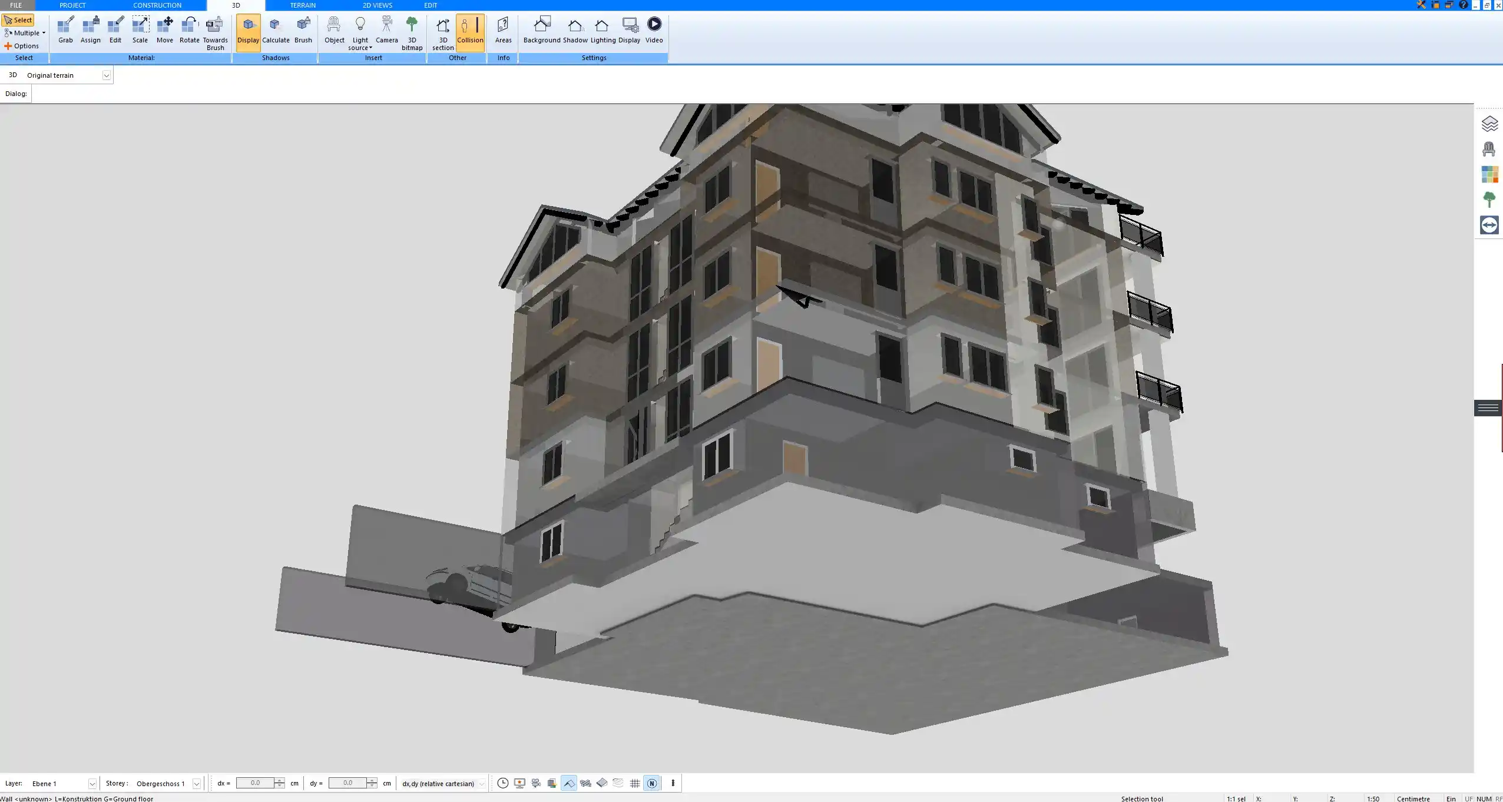Open the layers stack icon in right sidebar

pyautogui.click(x=1489, y=124)
